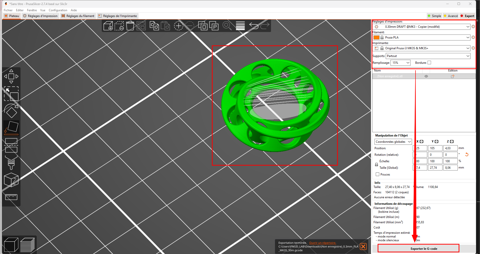
Task: Select the Move tool in left toolbar
Action: point(11,76)
